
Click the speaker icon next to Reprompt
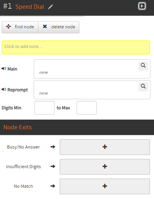pyautogui.click(x=4, y=89)
